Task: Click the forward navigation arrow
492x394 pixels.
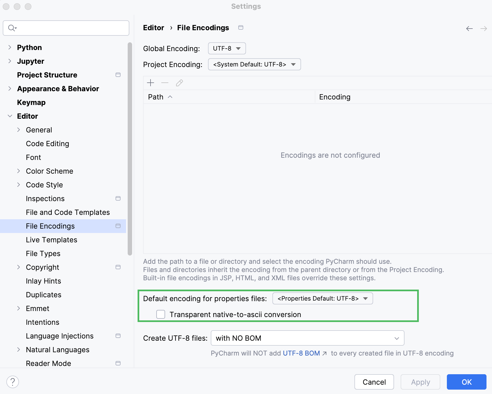Action: click(483, 28)
